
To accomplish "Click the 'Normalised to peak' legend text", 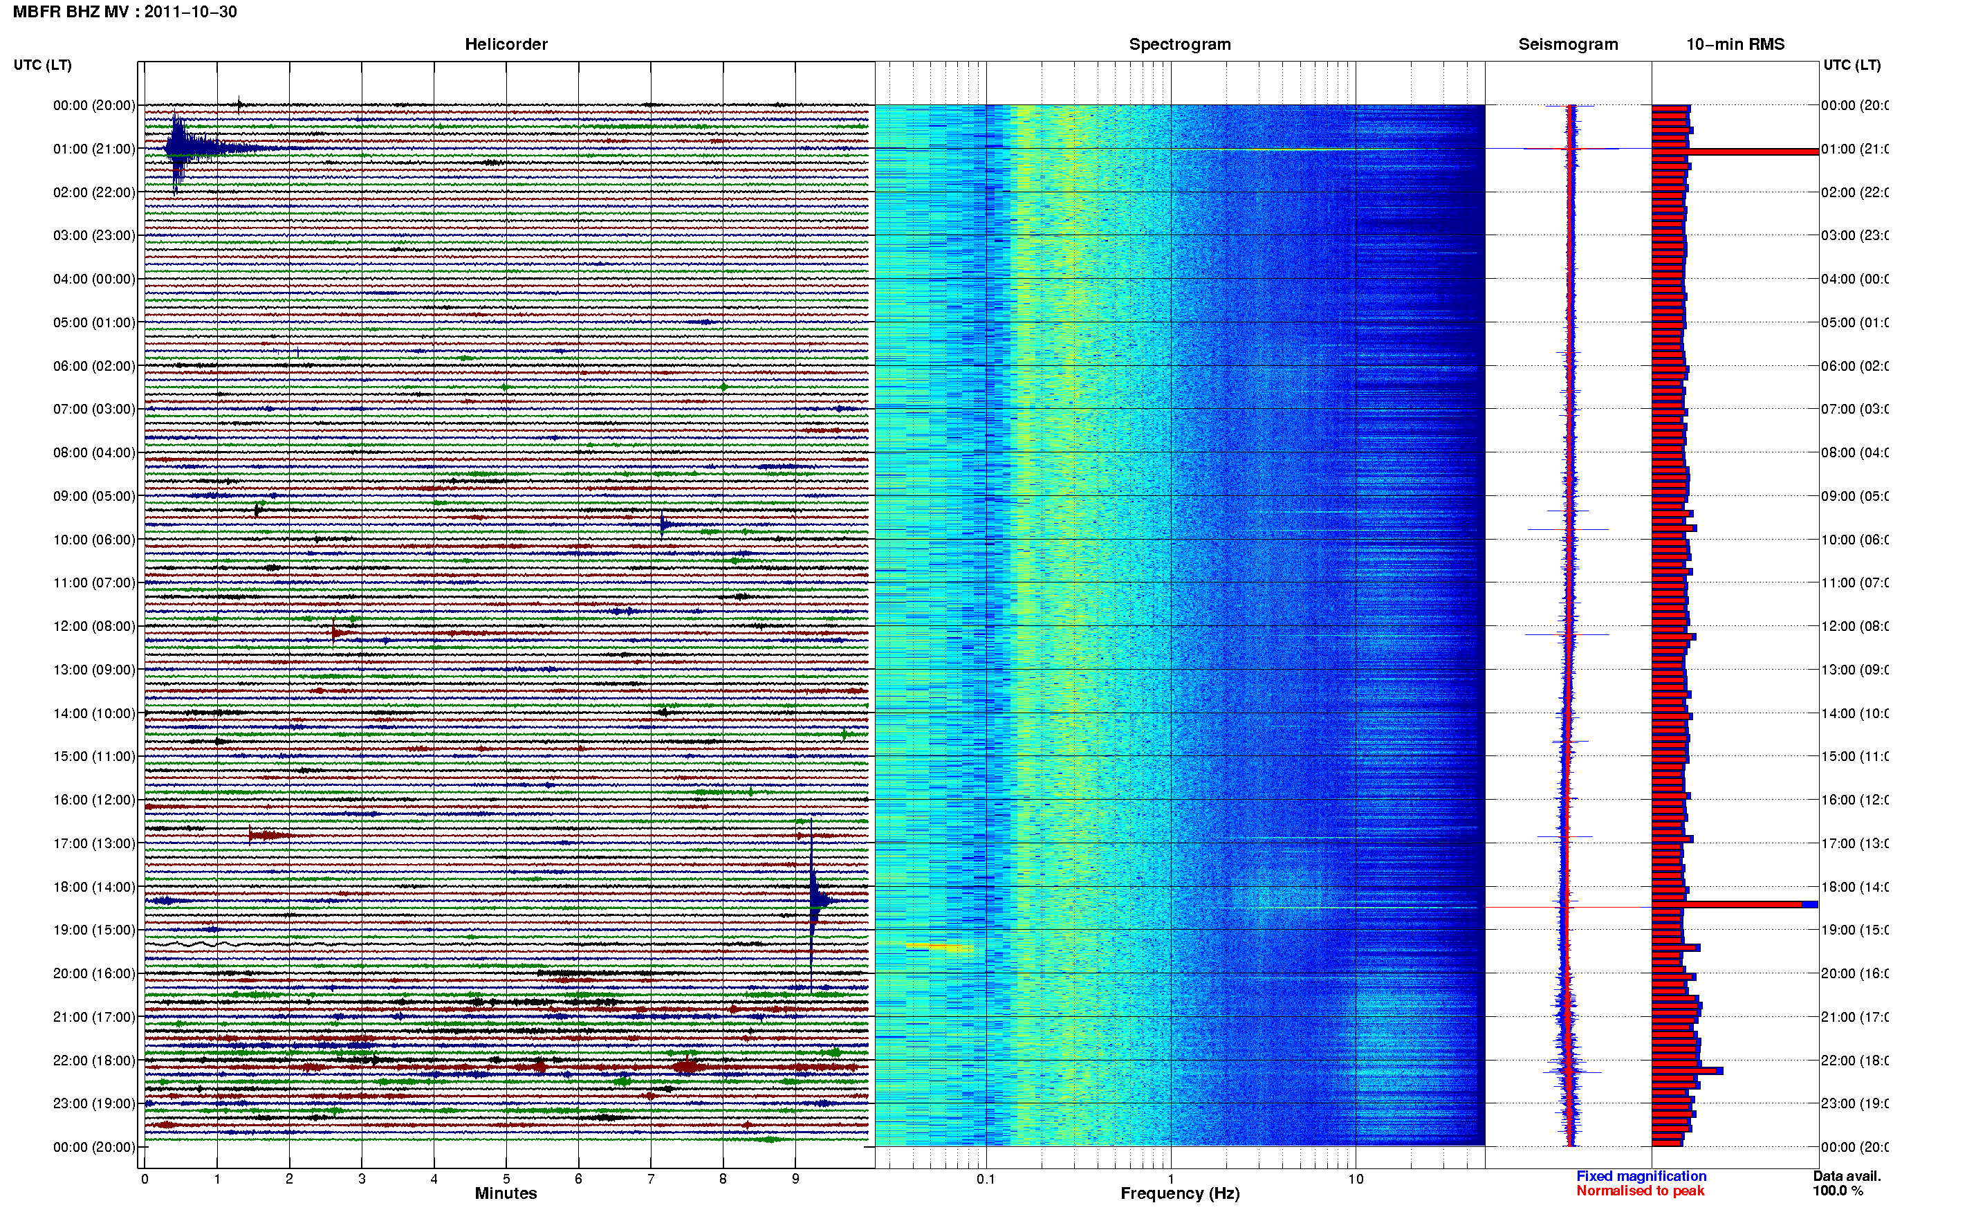I will pos(1640,1191).
